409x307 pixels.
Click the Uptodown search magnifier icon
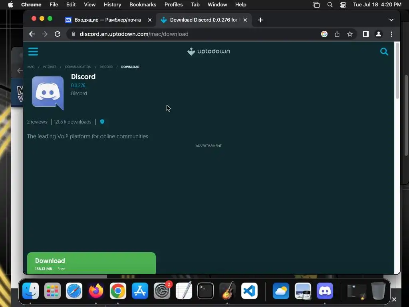(x=384, y=52)
